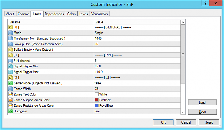Click the Reset button
The width and height of the screenshot is (224, 130).
(209, 122)
